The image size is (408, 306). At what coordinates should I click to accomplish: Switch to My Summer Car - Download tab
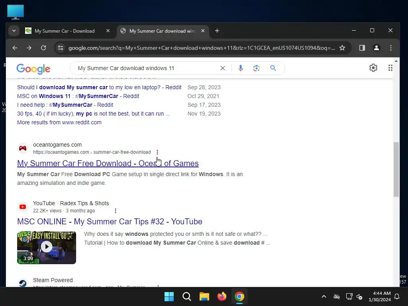(x=65, y=31)
